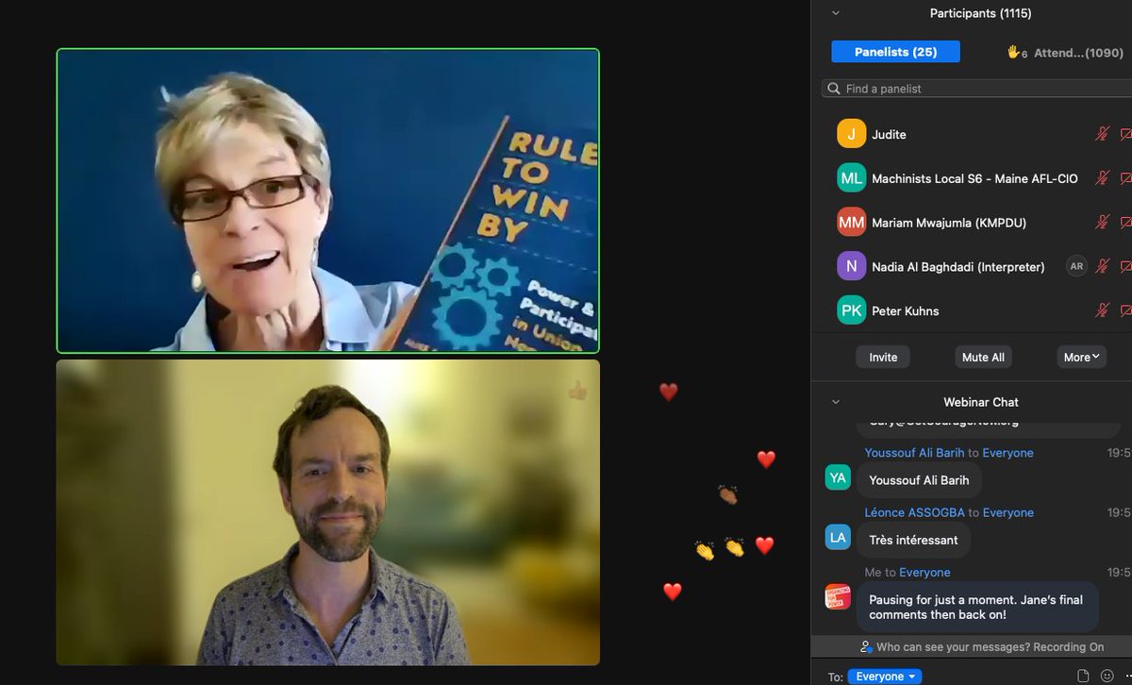Click Mariam Mwajumla's video-off icon
The width and height of the screenshot is (1132, 685).
(1126, 223)
